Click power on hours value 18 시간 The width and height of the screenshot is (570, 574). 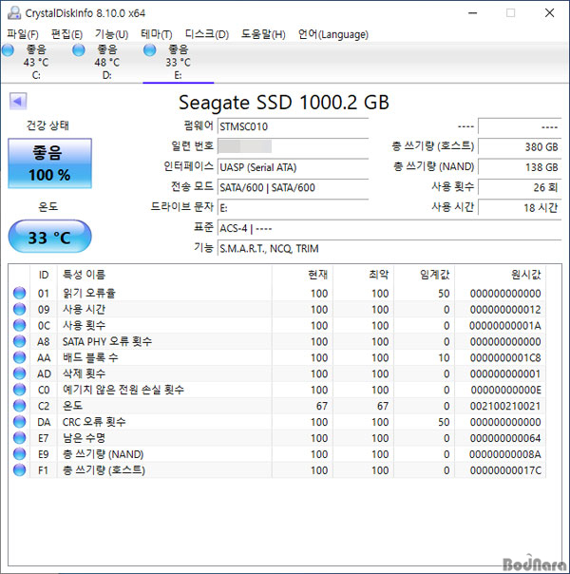[520, 208]
